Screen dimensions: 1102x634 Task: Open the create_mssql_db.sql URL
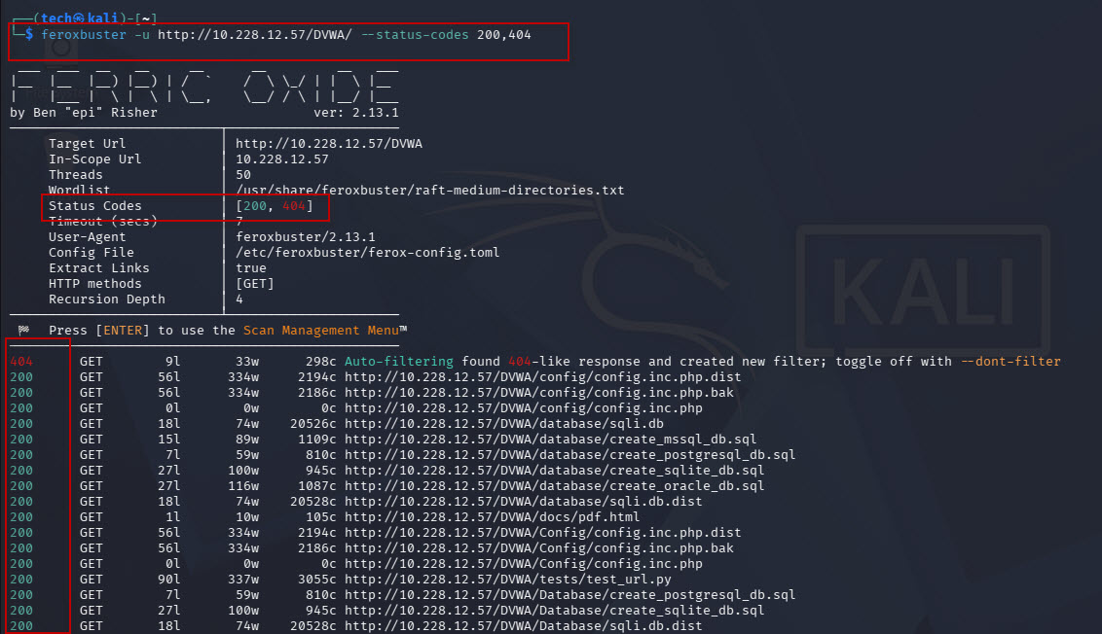coord(550,439)
